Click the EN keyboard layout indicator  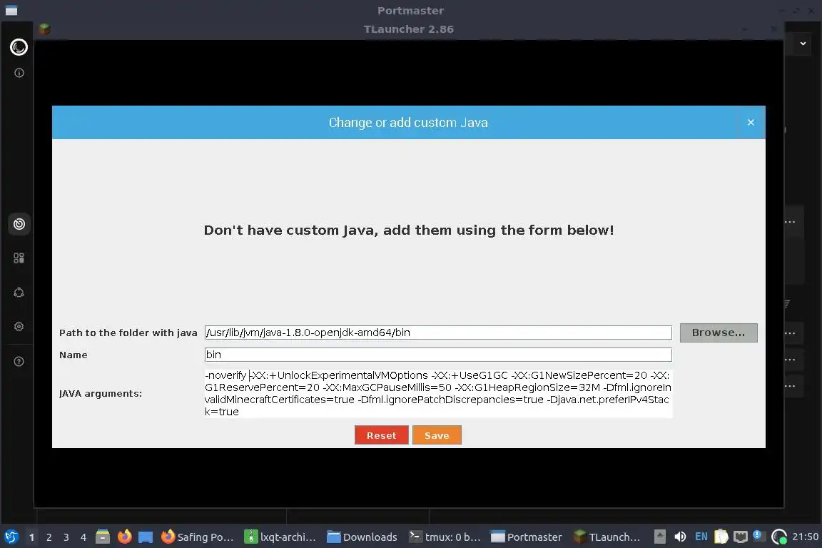[701, 537]
